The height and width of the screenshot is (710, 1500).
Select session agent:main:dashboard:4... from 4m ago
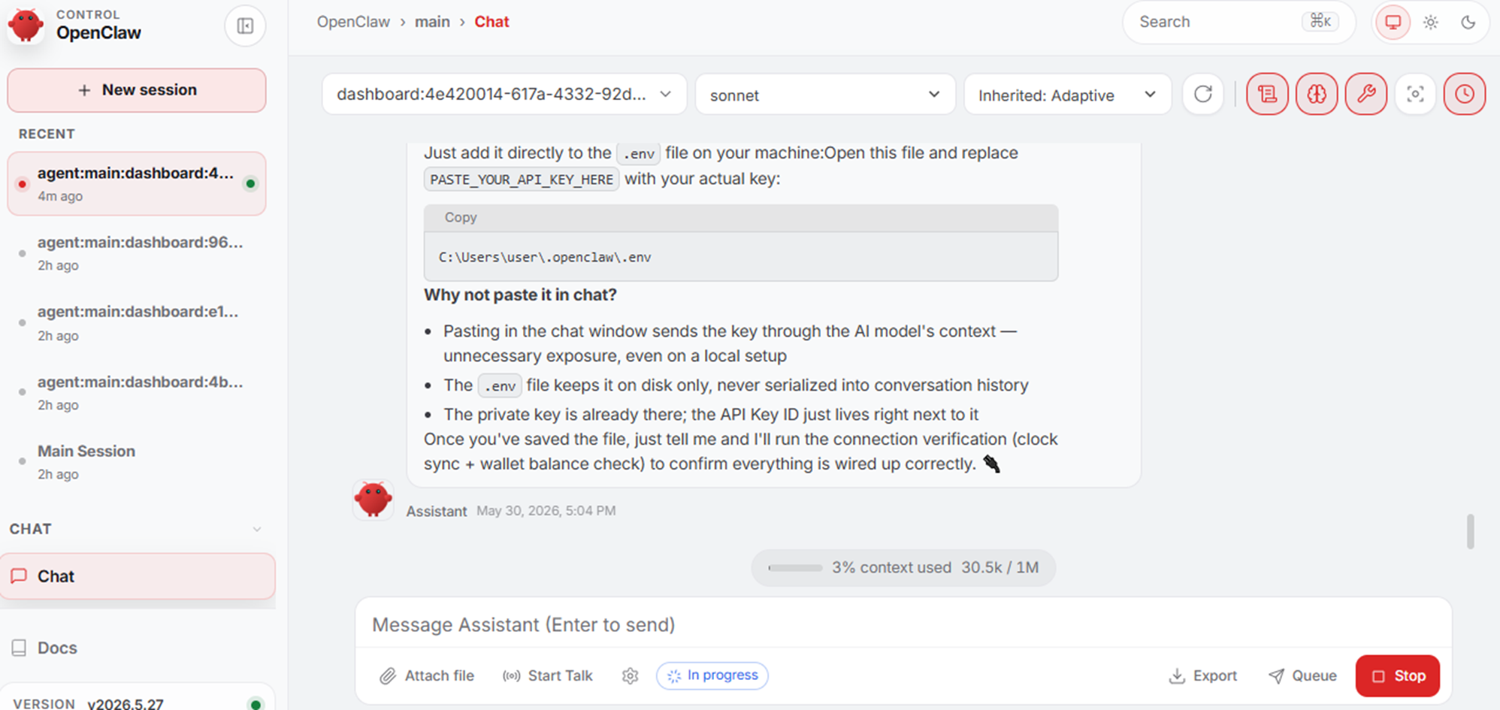(x=137, y=184)
